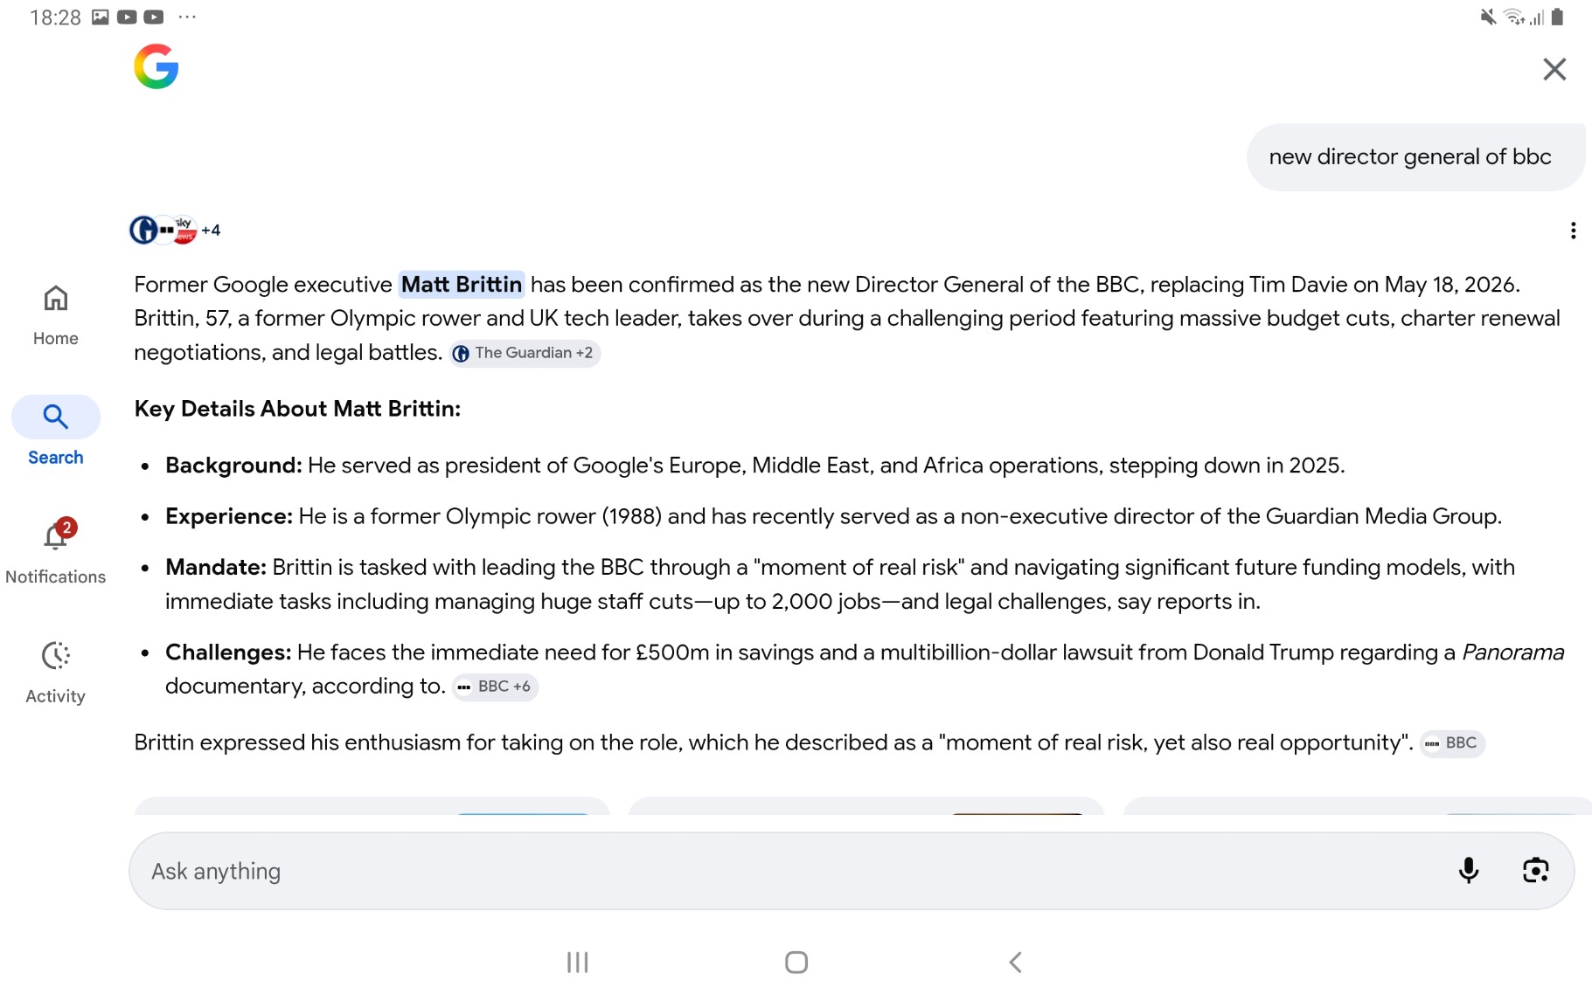Open the three-dot more options menu
This screenshot has width=1592, height=994.
[x=1573, y=231]
